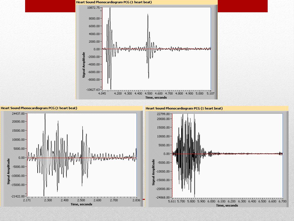The image size is (294, 221).
Task: Click the 2.171 start time label
Action: [27, 200]
